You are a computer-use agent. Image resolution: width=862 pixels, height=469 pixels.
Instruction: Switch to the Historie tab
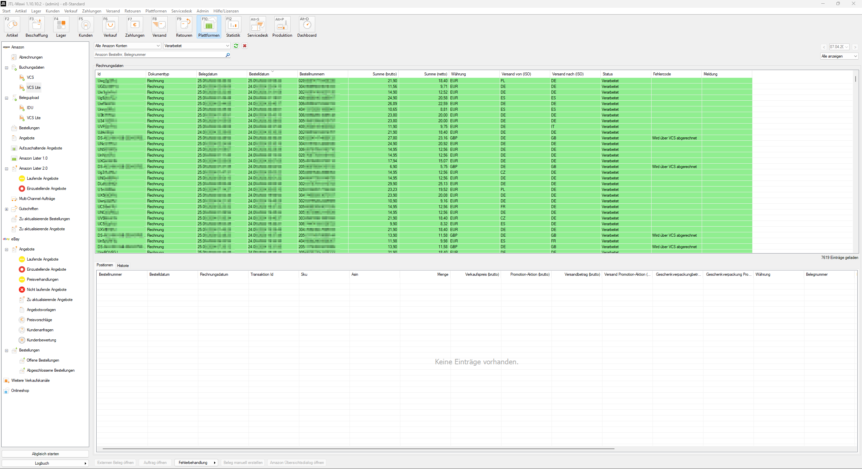coord(123,266)
